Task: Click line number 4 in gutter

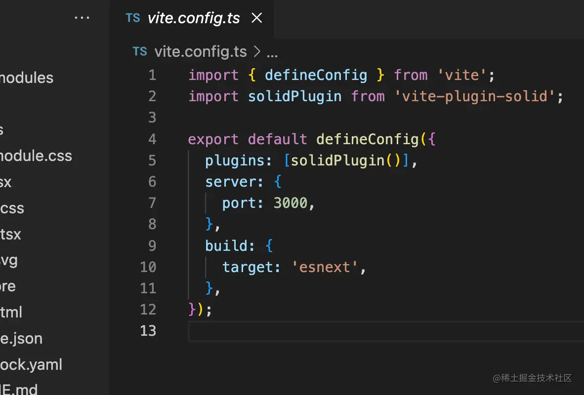Action: 152,139
